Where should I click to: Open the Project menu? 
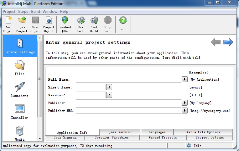point(9,12)
